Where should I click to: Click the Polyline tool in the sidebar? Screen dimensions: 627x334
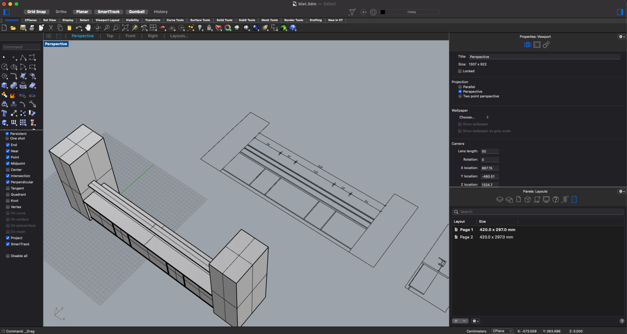[x=23, y=57]
